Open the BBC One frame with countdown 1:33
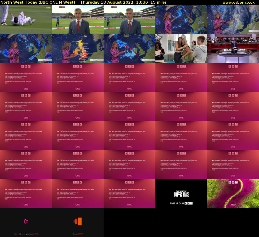Viewport: 259px width, 237px height. 233,165
